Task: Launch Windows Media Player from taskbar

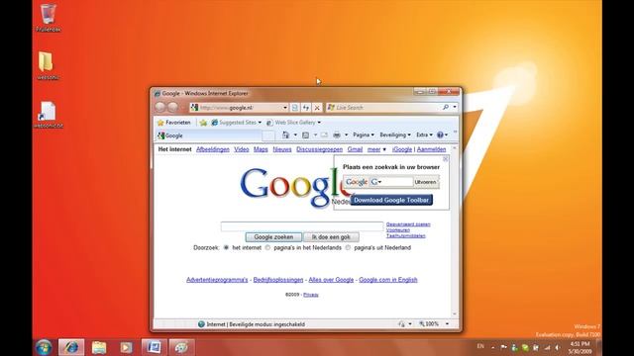Action: [x=126, y=347]
